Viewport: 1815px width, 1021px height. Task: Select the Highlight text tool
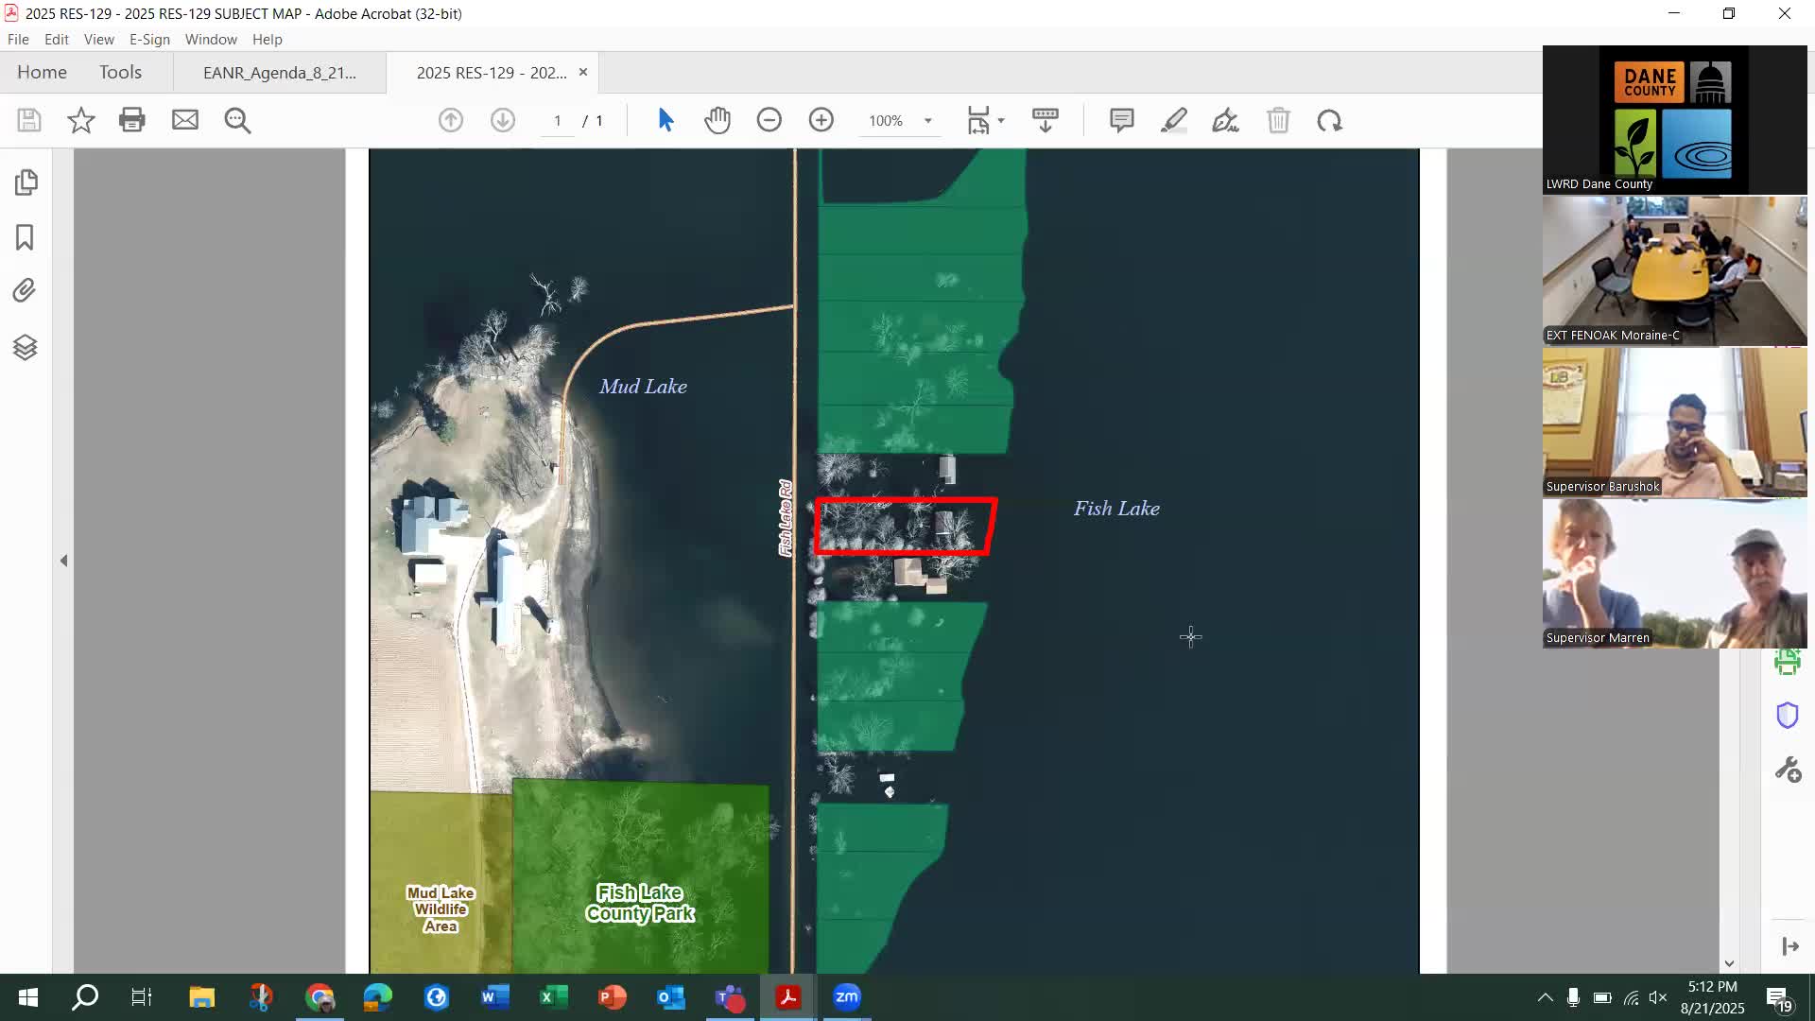click(x=1174, y=120)
